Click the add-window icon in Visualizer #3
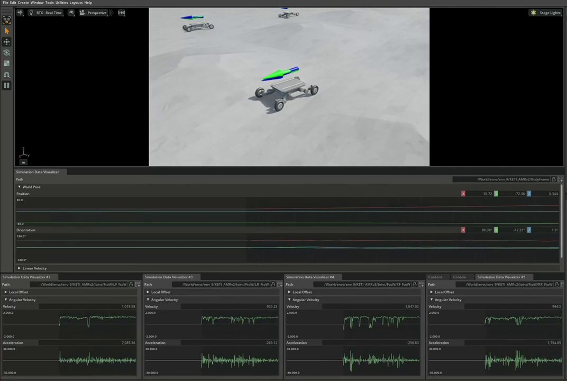The height and width of the screenshot is (381, 567). [279, 284]
